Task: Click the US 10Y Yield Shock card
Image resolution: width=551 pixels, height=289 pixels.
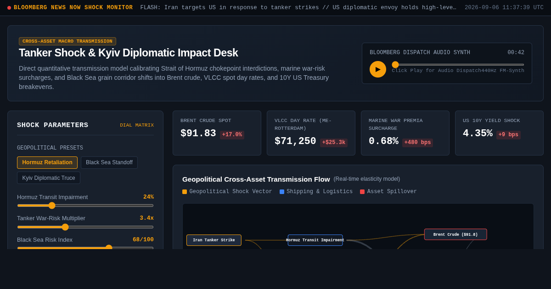Action: [x=500, y=133]
